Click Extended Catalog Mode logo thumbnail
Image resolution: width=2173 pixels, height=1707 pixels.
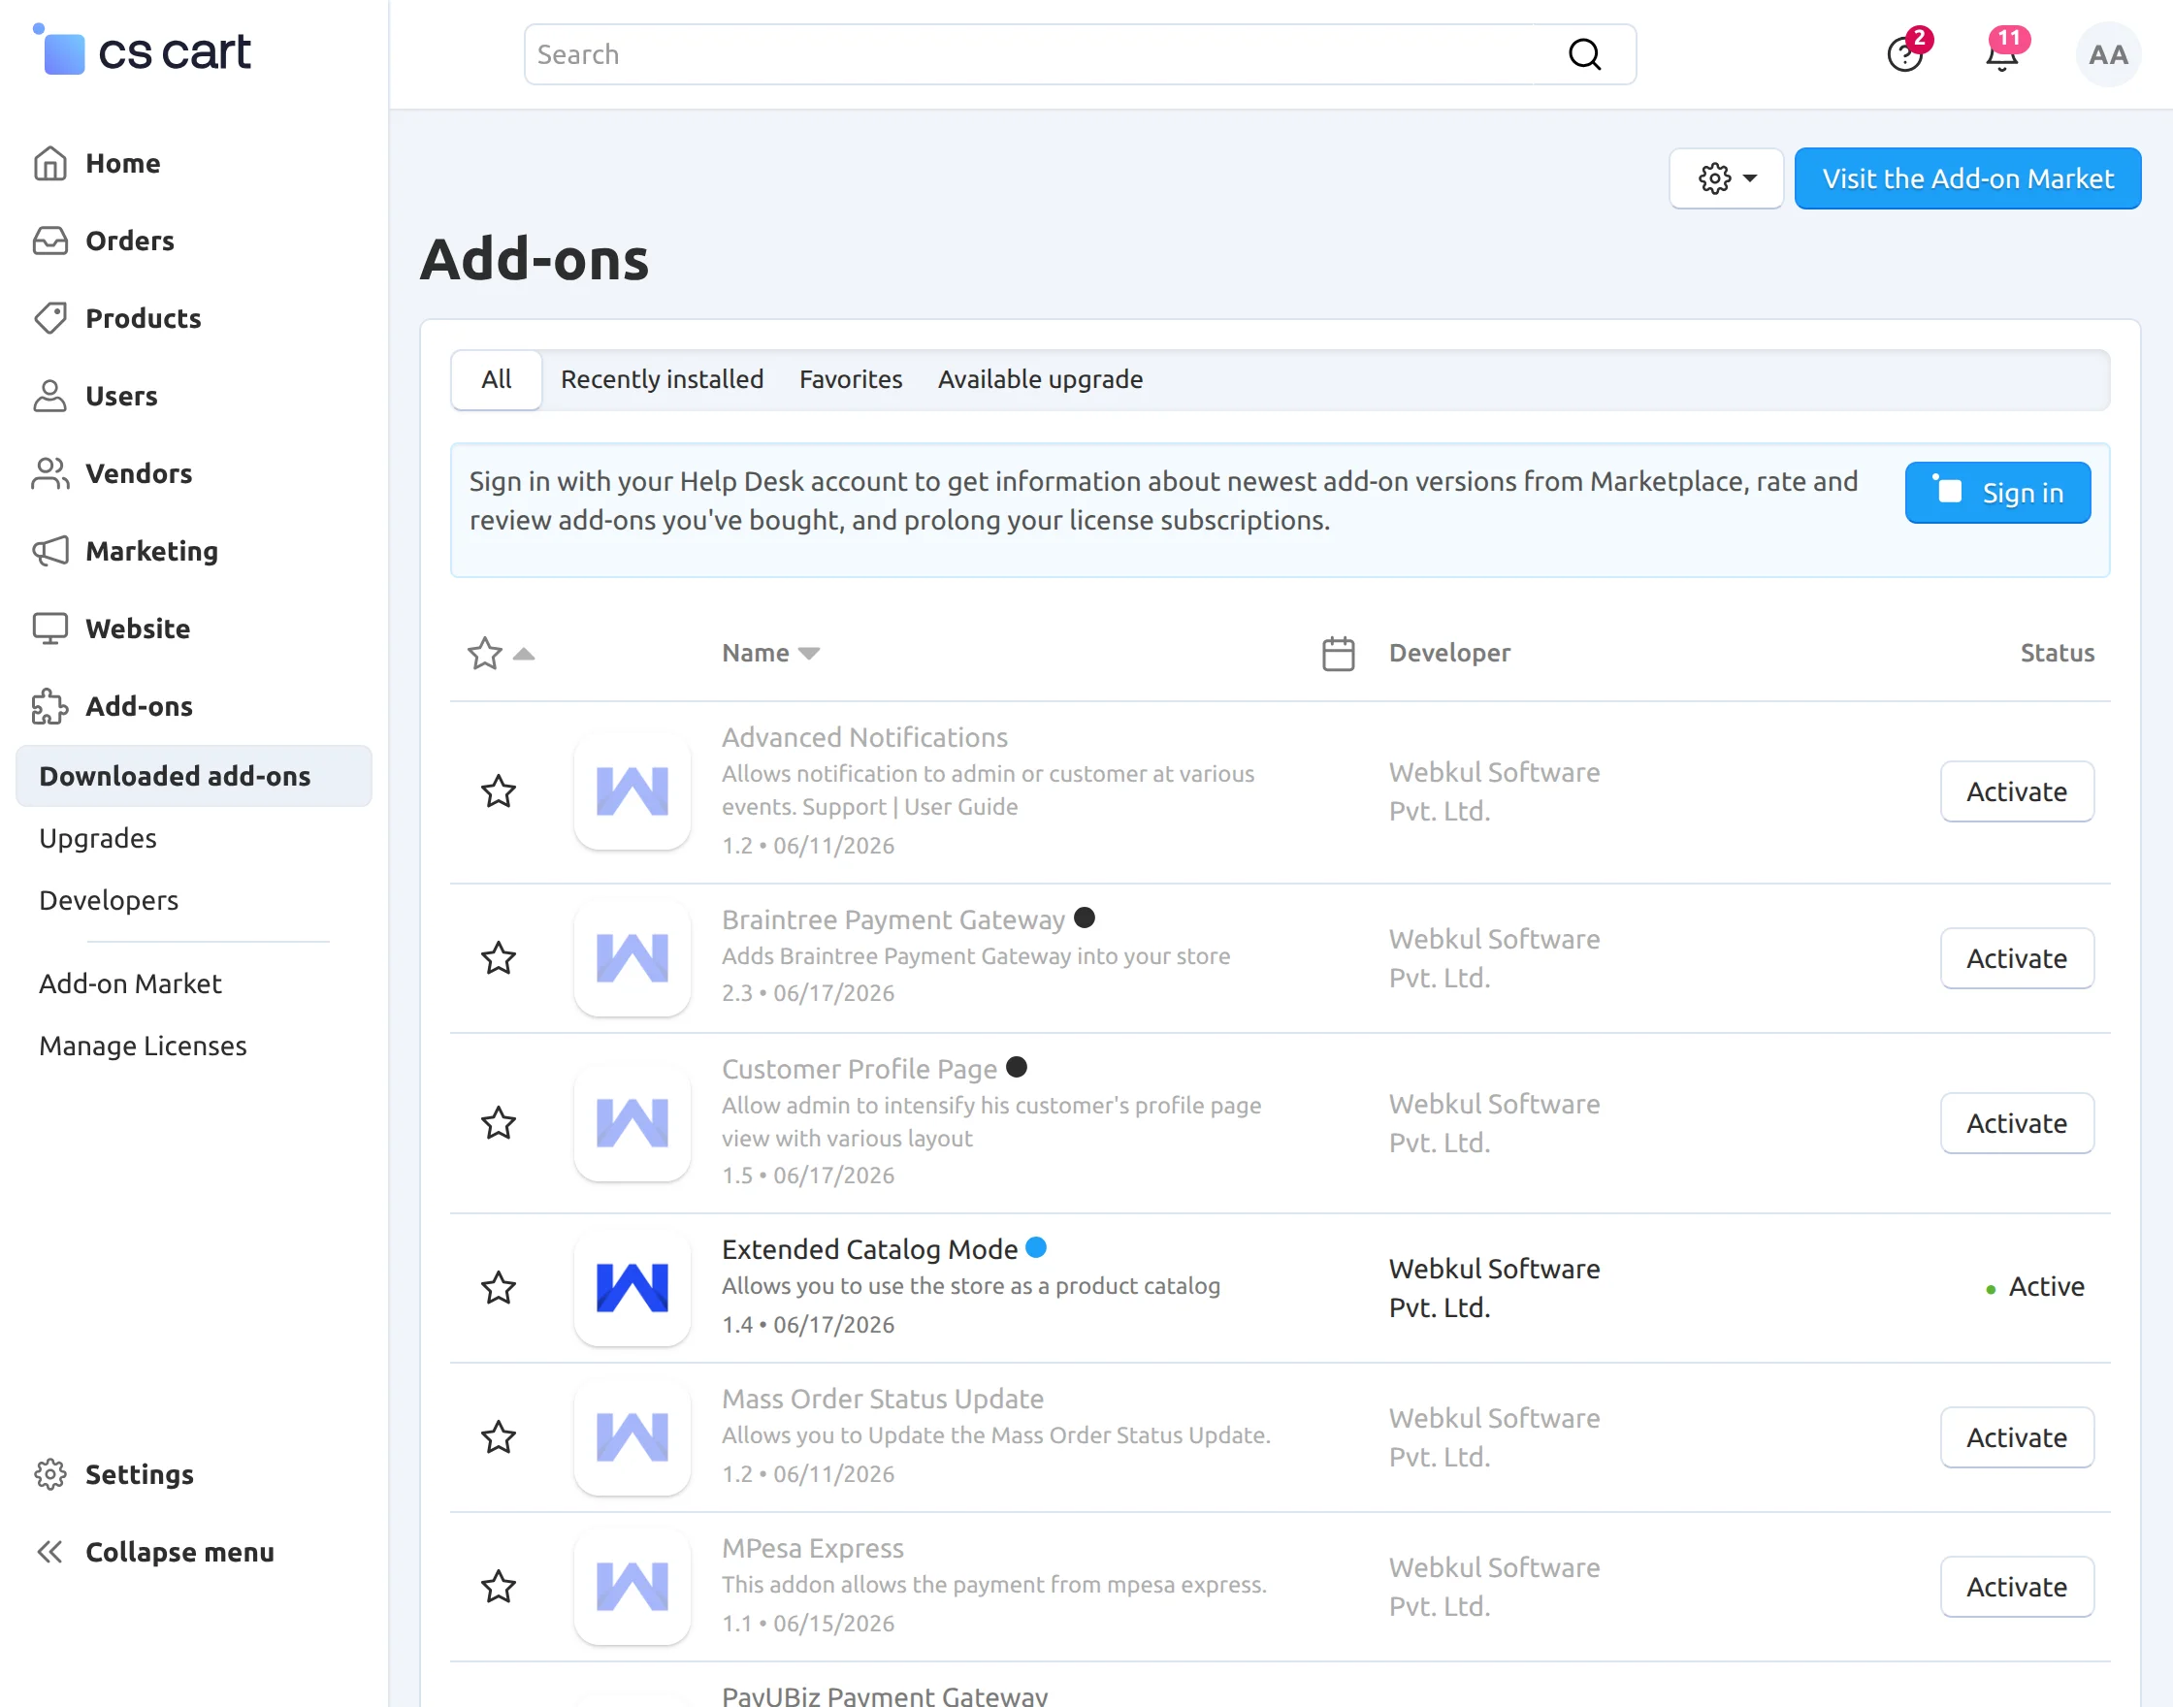point(632,1288)
